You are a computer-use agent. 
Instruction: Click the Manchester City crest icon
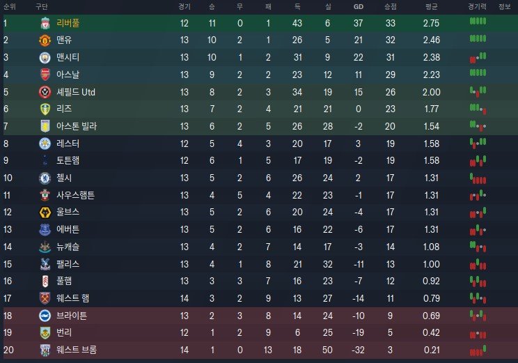[x=45, y=57]
